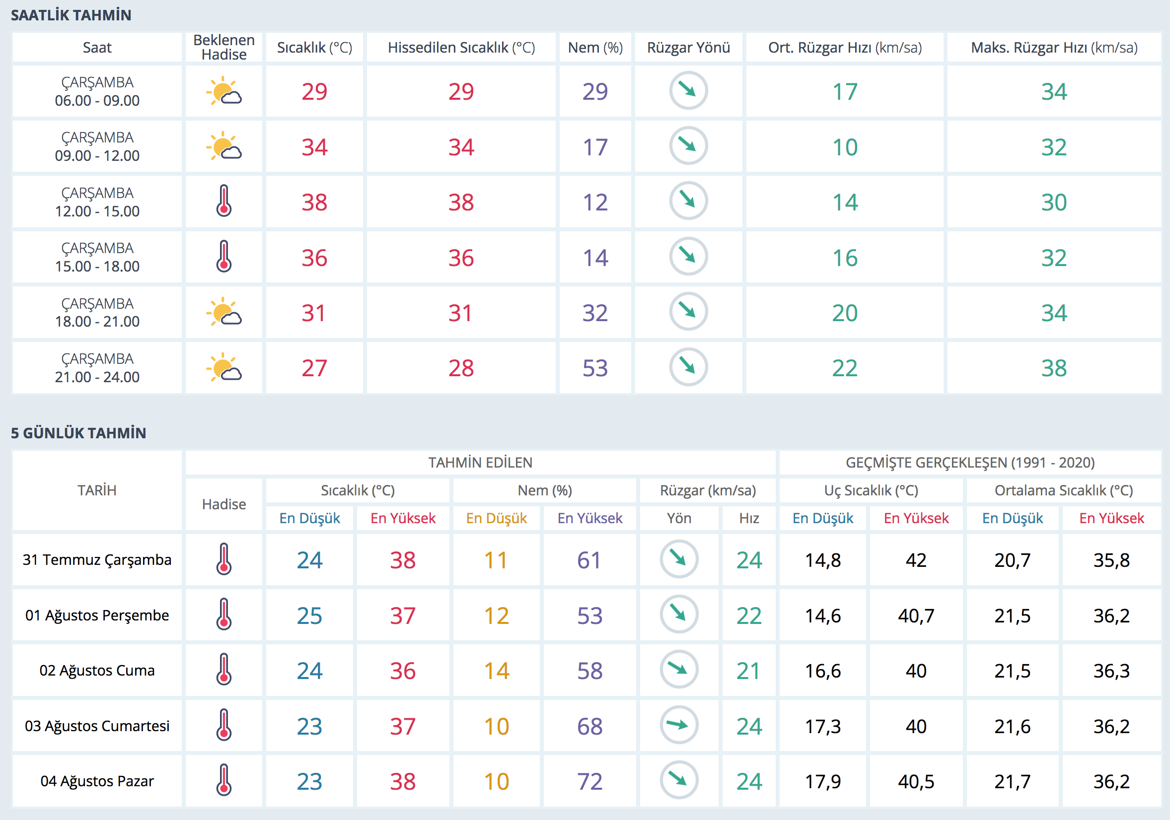Click the thermometer icon for 31 Temmuz Çarşamba
The height and width of the screenshot is (820, 1170).
(223, 559)
